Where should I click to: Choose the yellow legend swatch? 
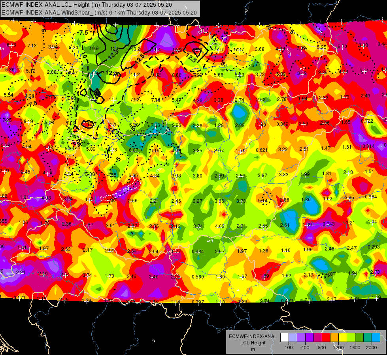[343, 338]
